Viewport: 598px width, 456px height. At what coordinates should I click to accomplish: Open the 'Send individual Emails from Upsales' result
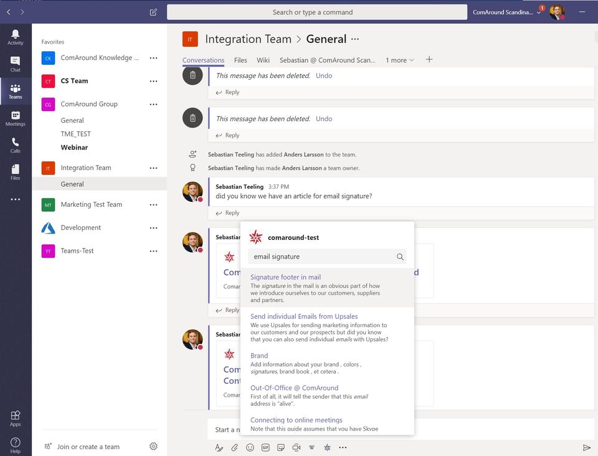click(x=327, y=328)
